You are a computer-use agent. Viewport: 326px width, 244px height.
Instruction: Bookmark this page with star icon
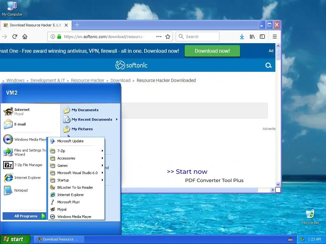click(x=168, y=37)
